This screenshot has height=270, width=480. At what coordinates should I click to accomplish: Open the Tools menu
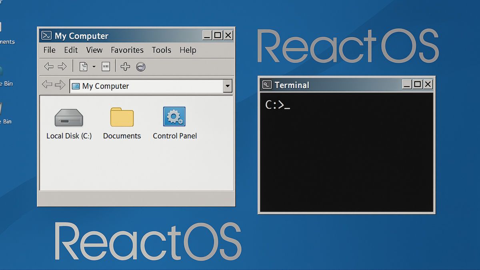click(x=161, y=50)
